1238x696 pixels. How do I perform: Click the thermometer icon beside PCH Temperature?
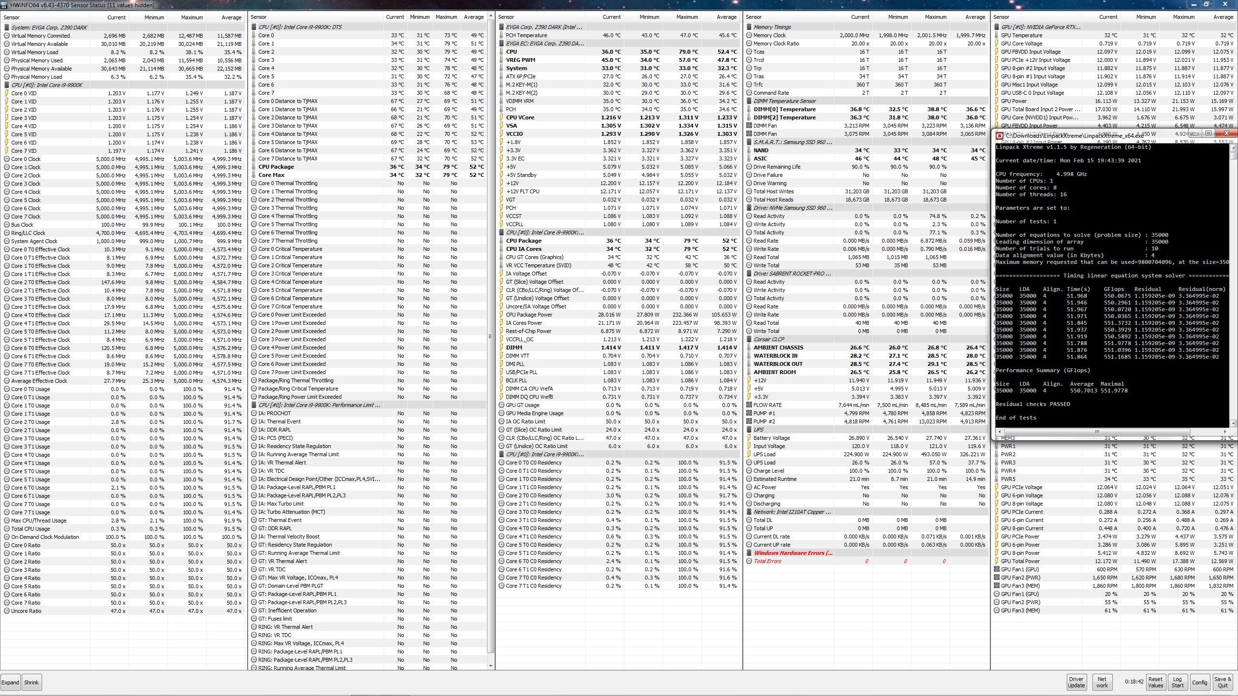click(501, 35)
